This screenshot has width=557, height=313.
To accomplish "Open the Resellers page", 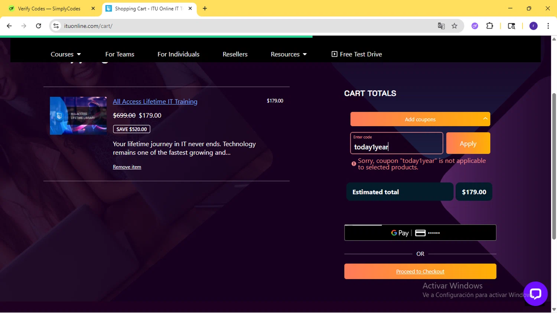I will click(x=235, y=54).
